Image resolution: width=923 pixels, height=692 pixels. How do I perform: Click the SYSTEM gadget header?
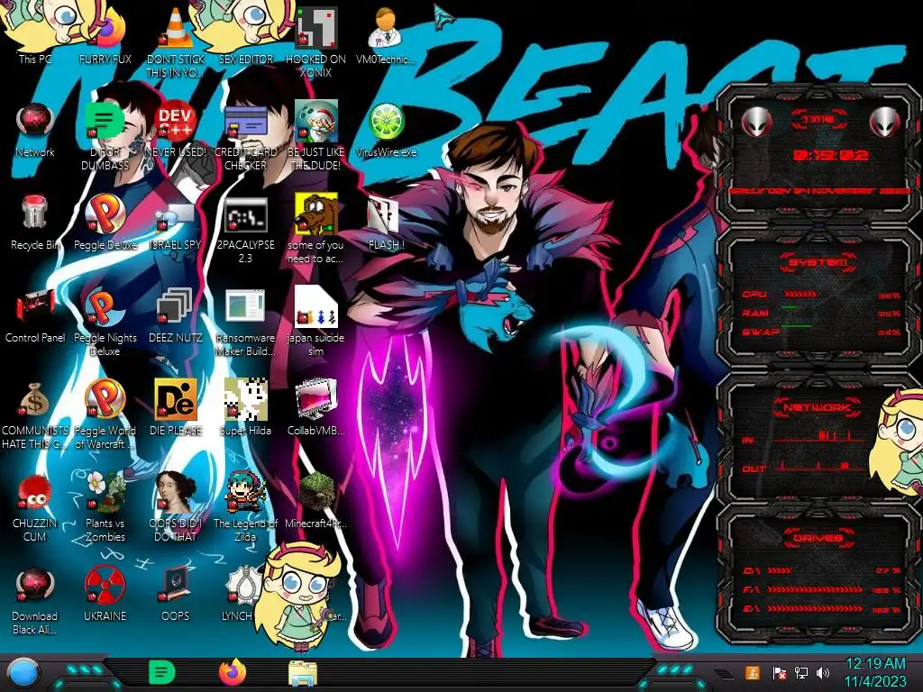click(818, 262)
